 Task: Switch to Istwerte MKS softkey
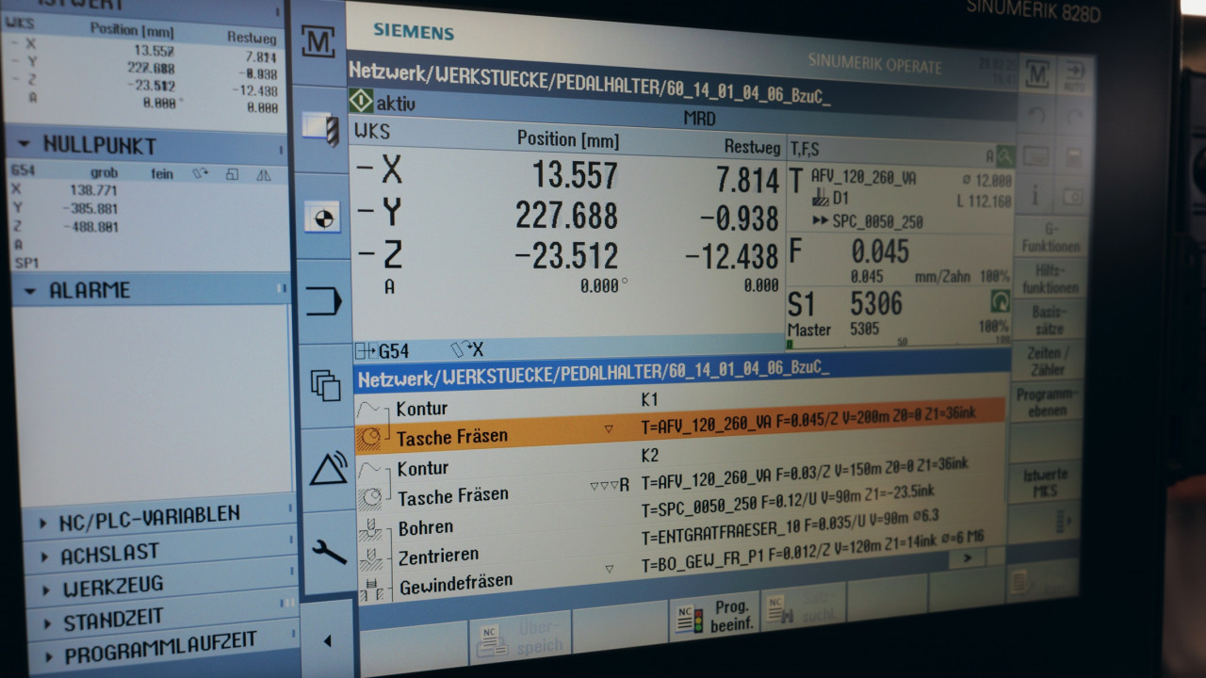pos(1045,482)
